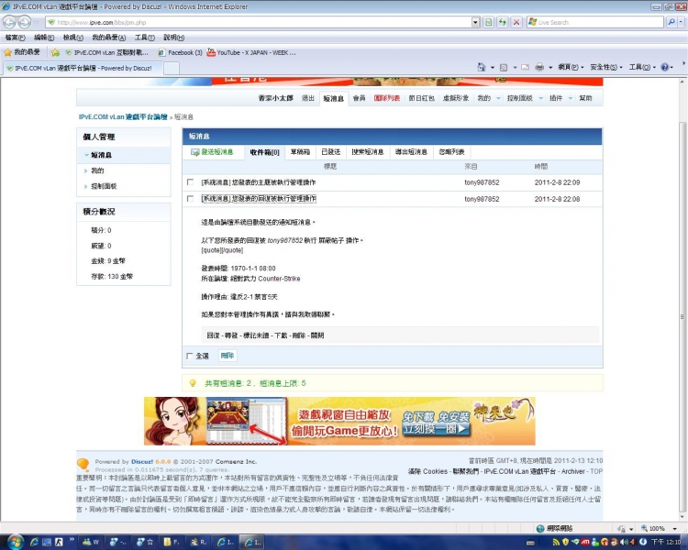Switch to the 已發送 sent tab
This screenshot has width=688, height=550.
pos(331,152)
